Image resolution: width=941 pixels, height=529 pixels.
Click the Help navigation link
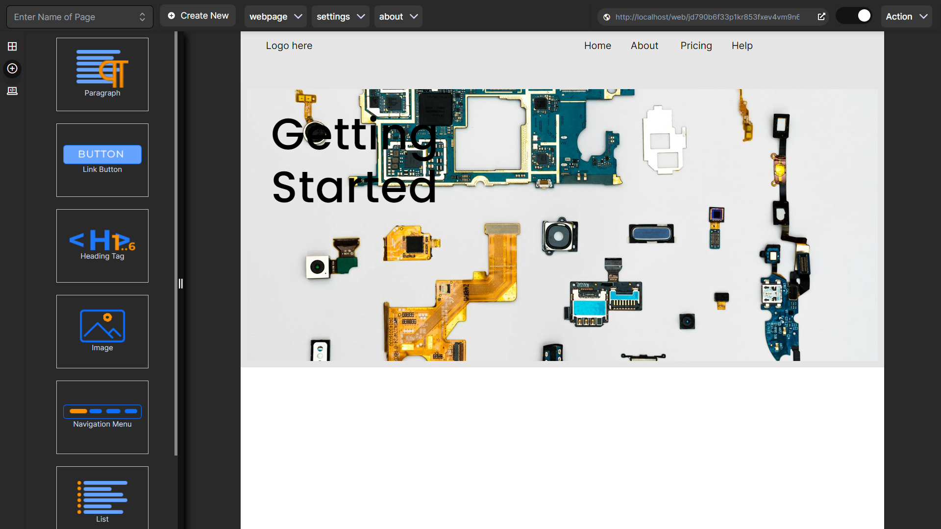(742, 46)
